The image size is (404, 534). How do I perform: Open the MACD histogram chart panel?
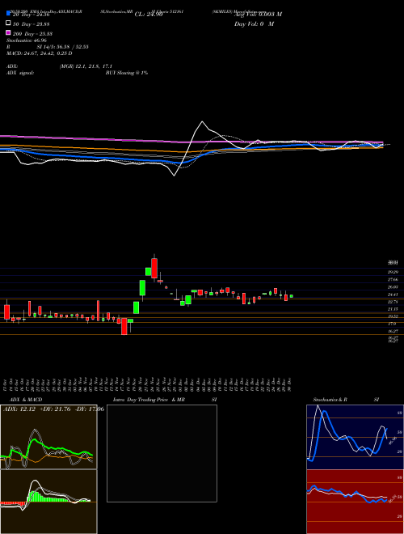48,502
